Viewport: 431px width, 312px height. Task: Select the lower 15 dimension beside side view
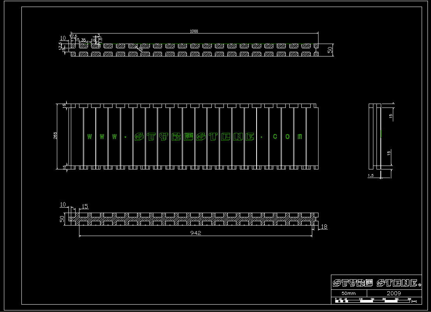click(389, 153)
